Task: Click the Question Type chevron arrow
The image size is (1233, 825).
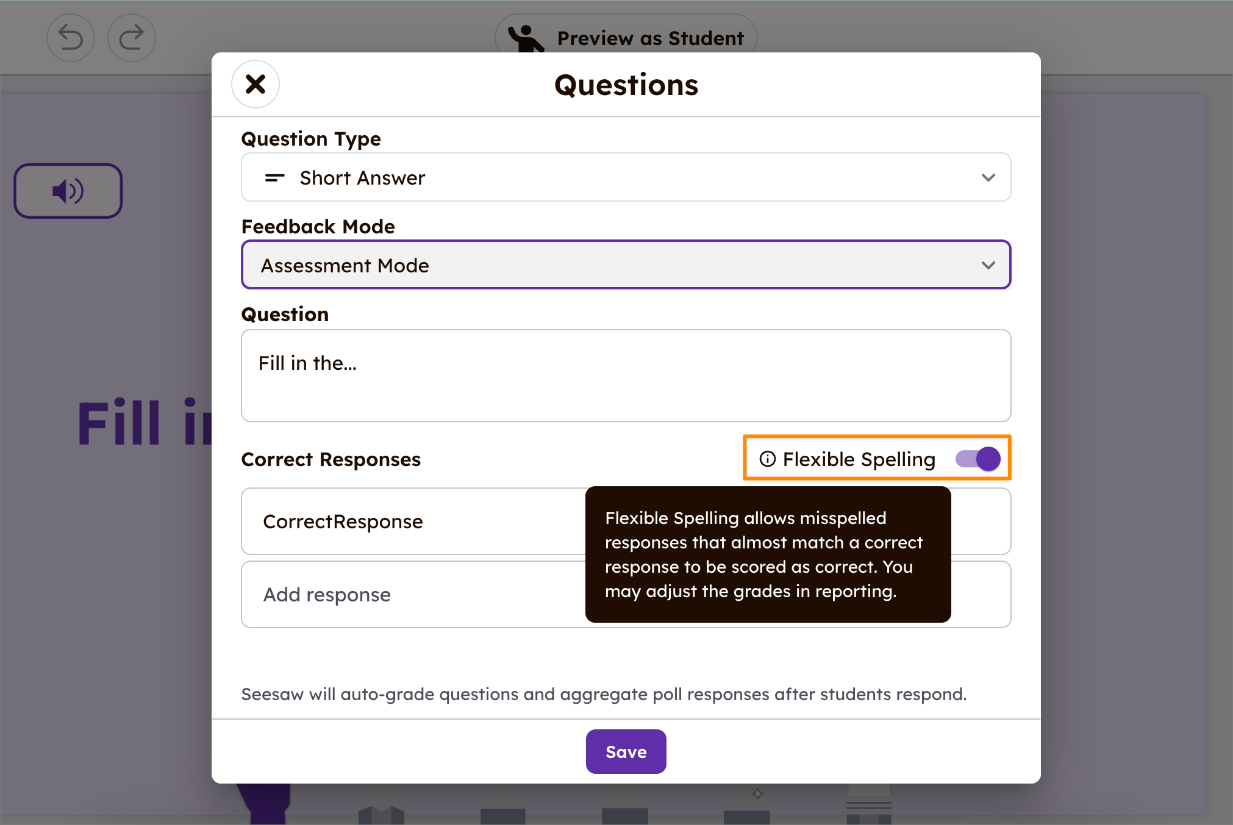Action: pos(988,177)
